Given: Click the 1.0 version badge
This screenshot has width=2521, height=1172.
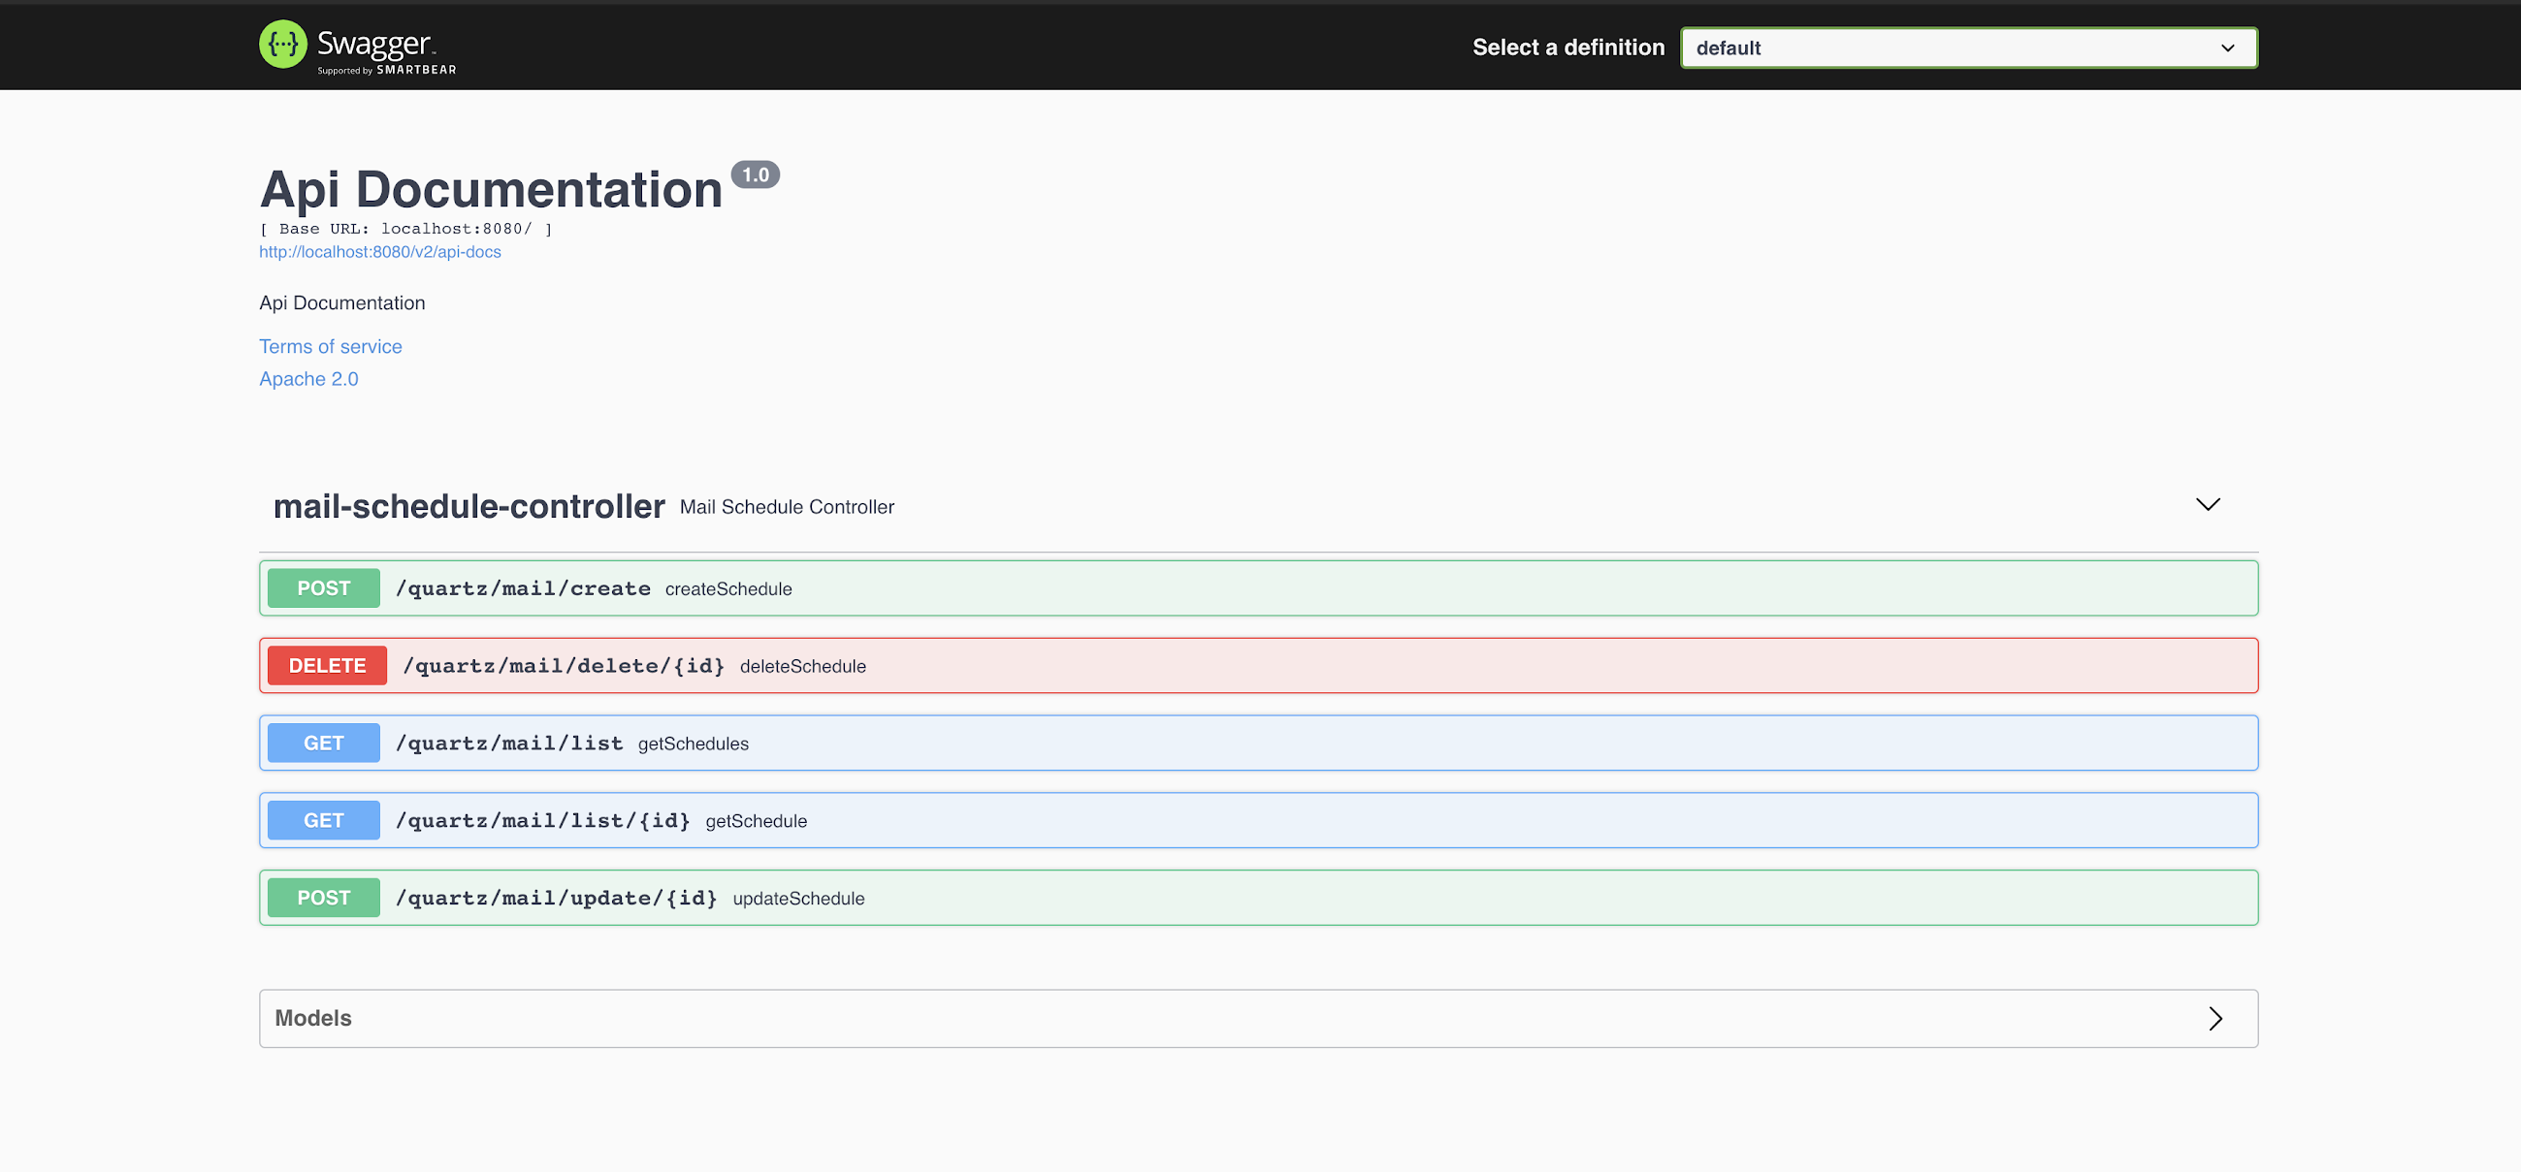Looking at the screenshot, I should [757, 175].
